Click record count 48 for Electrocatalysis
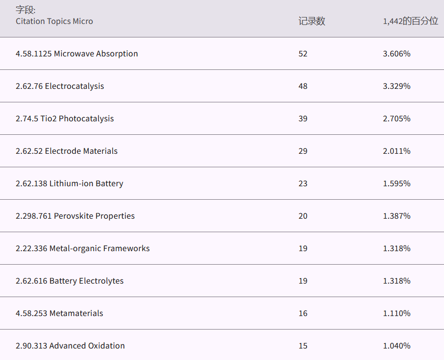The width and height of the screenshot is (444, 360). (x=303, y=86)
